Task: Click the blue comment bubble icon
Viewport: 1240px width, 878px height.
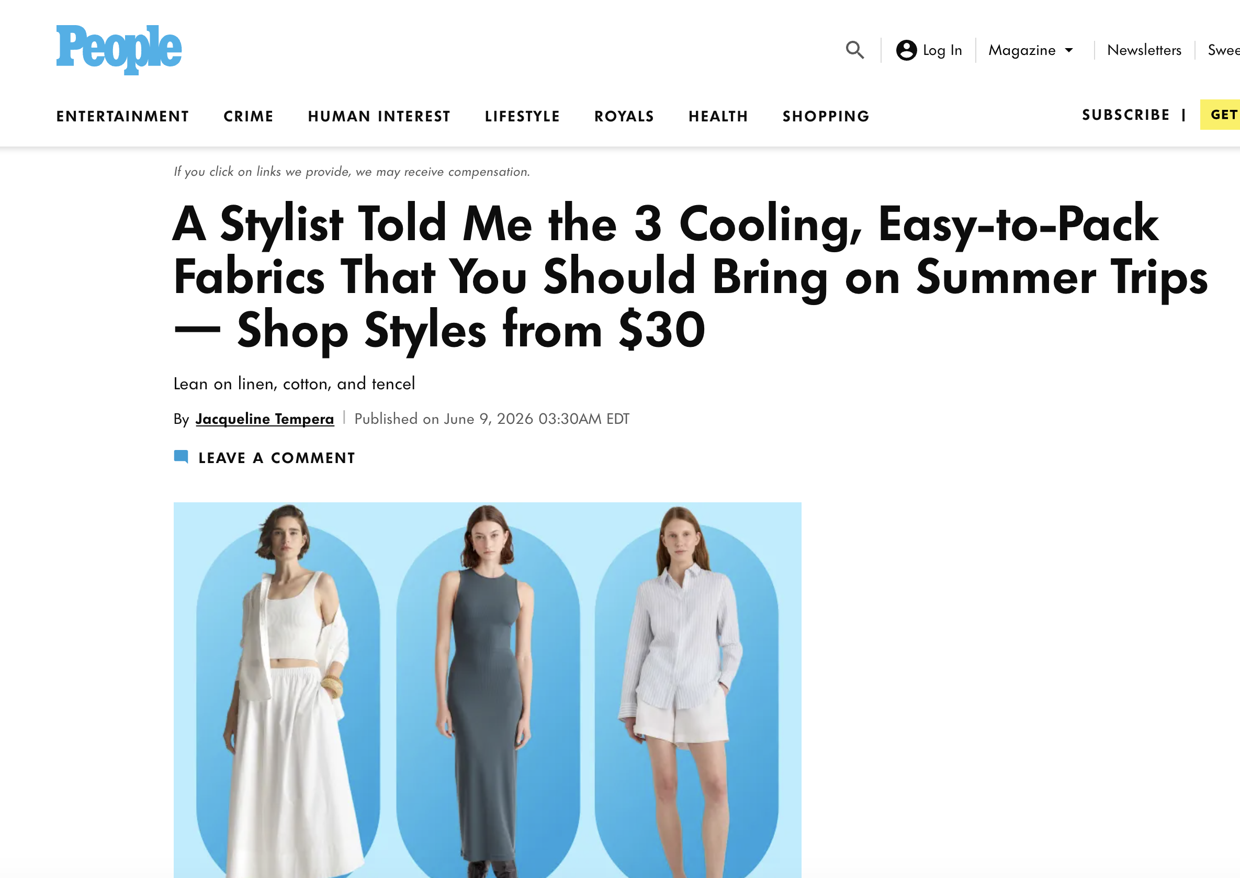Action: (x=181, y=457)
